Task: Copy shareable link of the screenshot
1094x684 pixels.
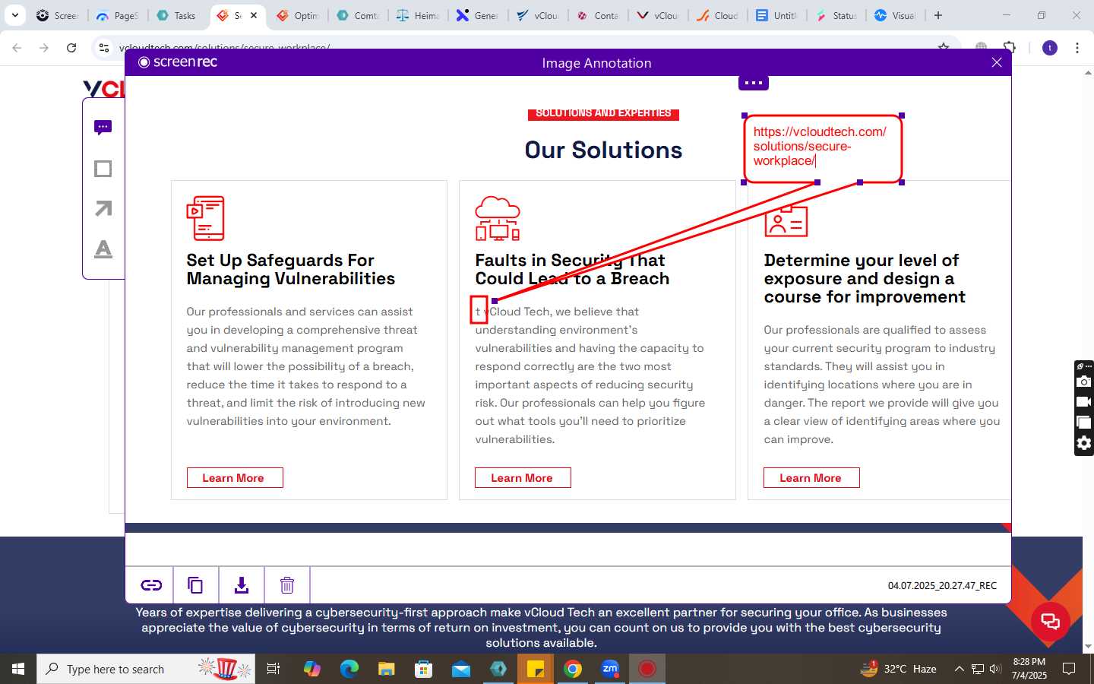Action: [151, 585]
